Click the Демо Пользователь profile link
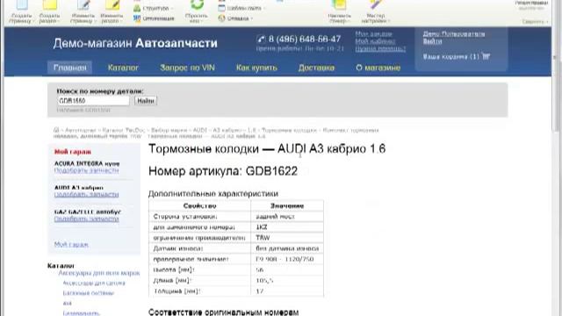 pyautogui.click(x=454, y=33)
